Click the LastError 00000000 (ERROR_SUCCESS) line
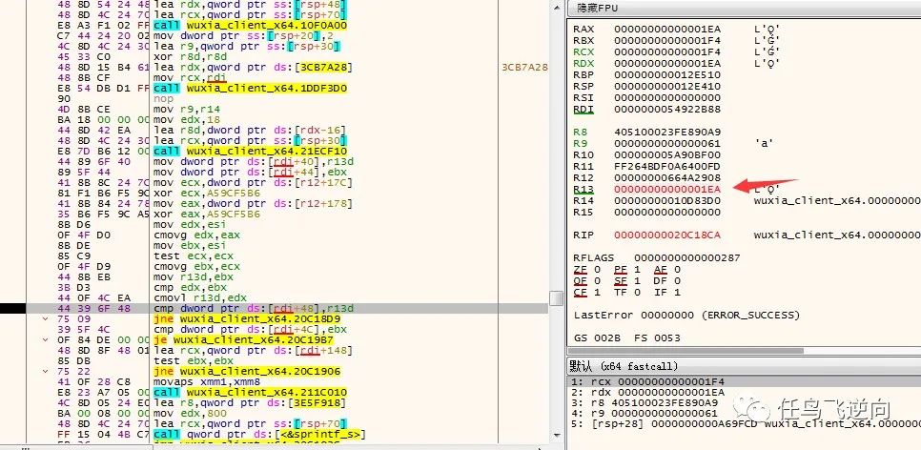The image size is (921, 450). pos(686,316)
